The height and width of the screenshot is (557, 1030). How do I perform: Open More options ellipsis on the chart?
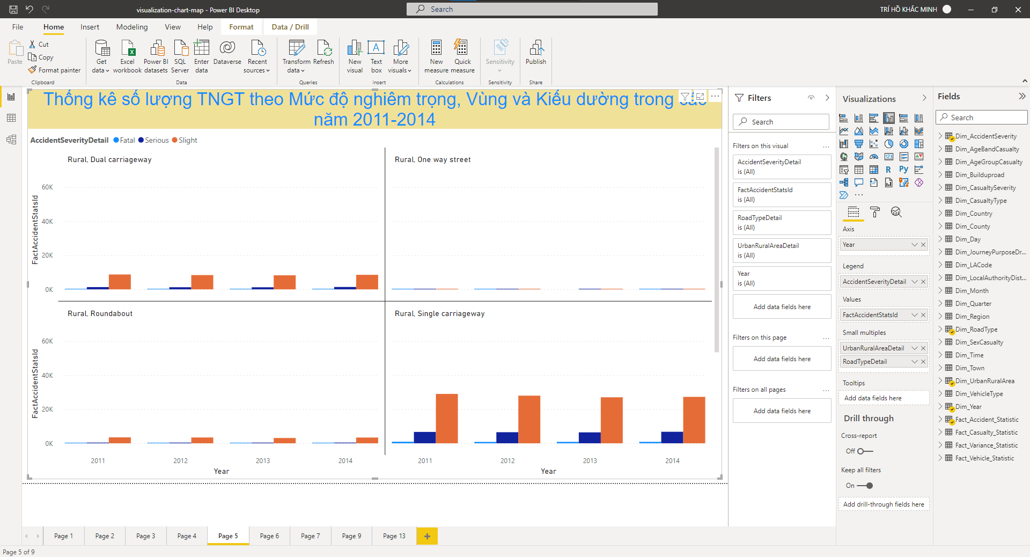(x=715, y=97)
